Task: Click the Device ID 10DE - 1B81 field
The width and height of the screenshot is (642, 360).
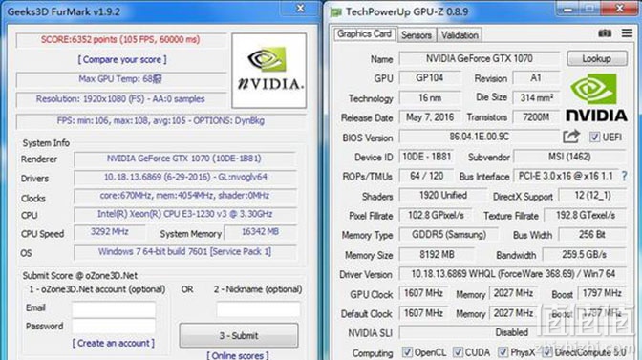Action: pos(426,157)
